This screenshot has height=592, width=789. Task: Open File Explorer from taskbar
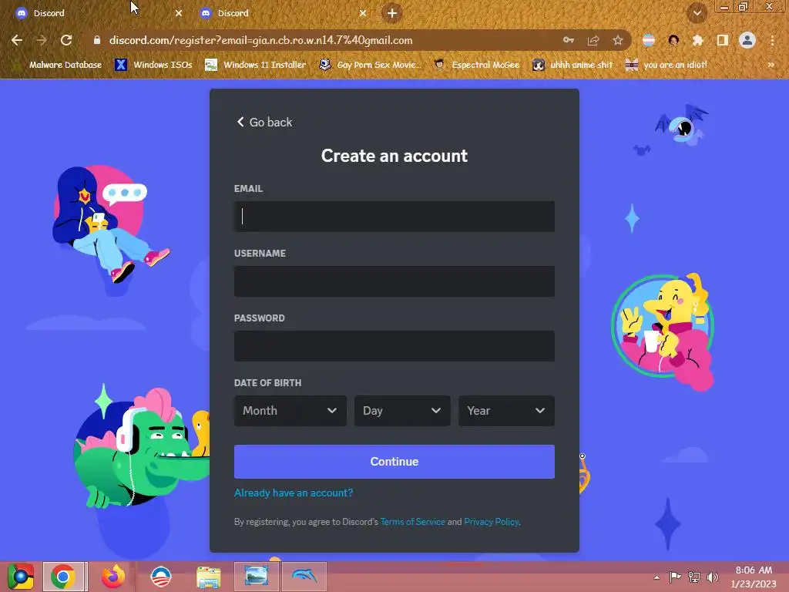(x=208, y=577)
